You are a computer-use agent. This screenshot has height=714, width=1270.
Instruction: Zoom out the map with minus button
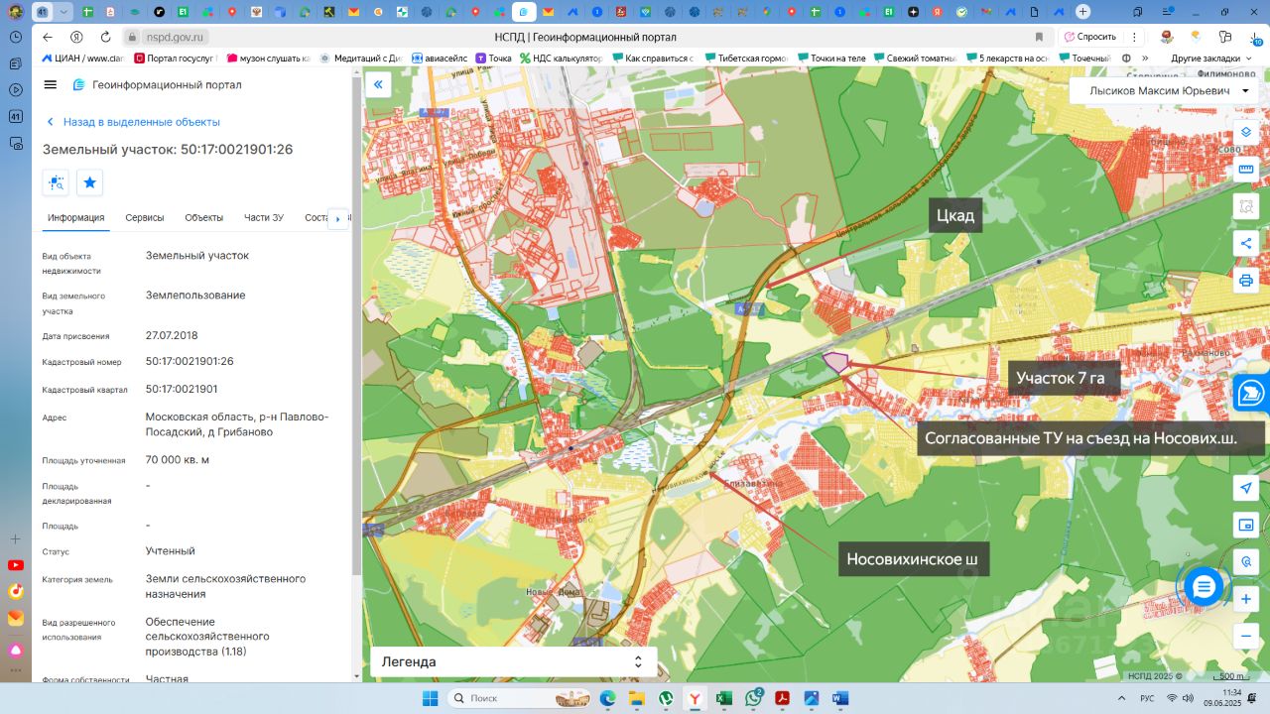[1246, 636]
